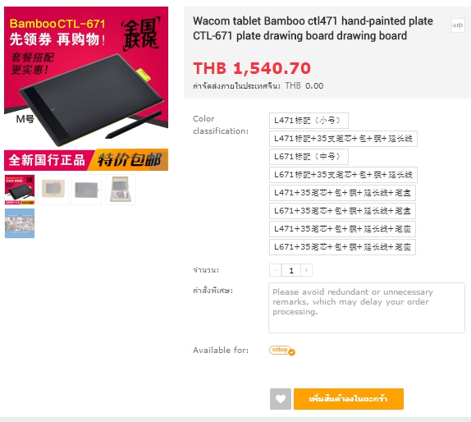
Task: Click the orange add-to-cart button
Action: (349, 399)
